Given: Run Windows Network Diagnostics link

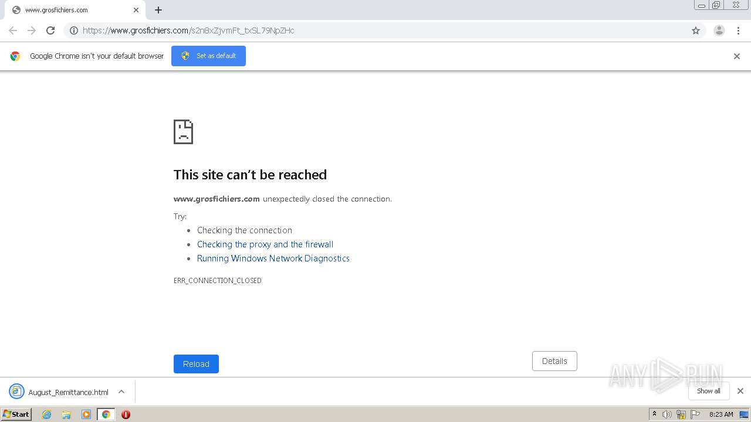Looking at the screenshot, I should click(273, 258).
